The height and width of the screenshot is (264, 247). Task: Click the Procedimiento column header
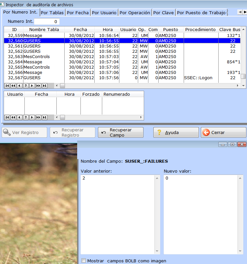point(201,30)
